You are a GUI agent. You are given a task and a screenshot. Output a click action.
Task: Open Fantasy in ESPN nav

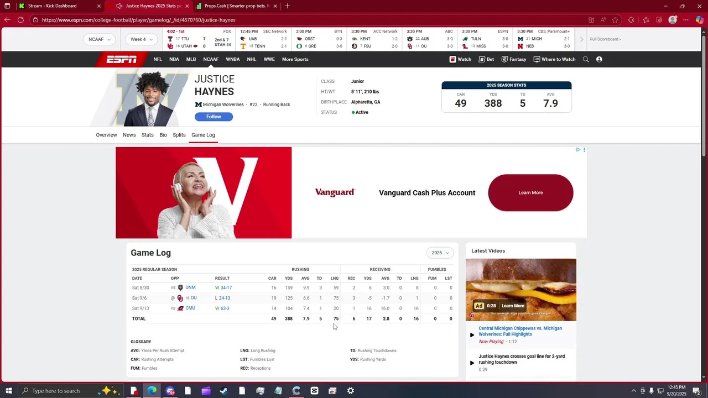tap(514, 59)
